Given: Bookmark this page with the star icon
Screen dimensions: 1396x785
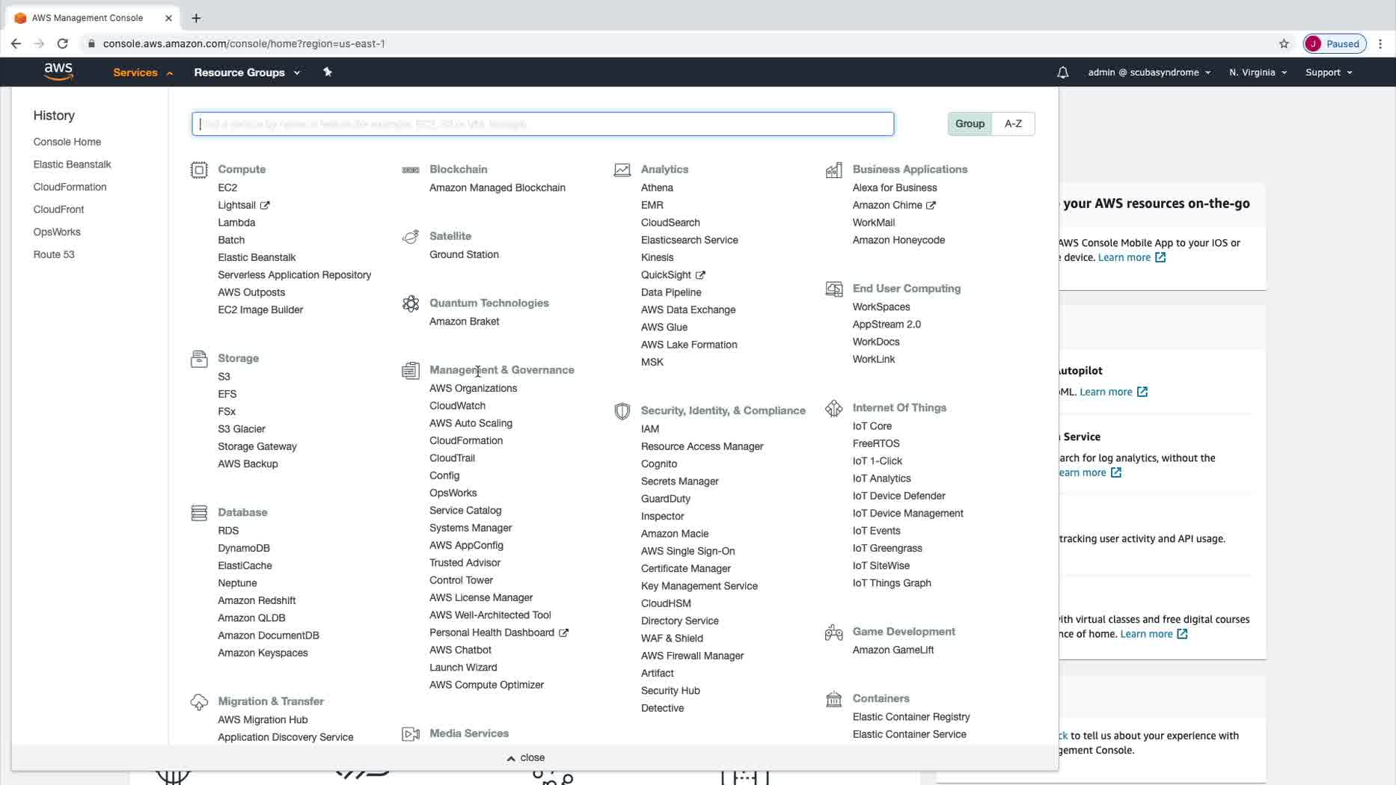Looking at the screenshot, I should click(1284, 43).
